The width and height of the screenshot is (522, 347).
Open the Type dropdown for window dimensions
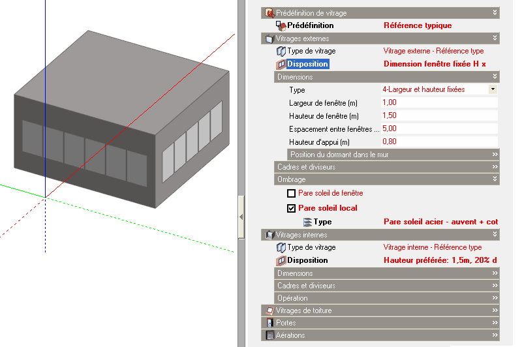tap(493, 89)
